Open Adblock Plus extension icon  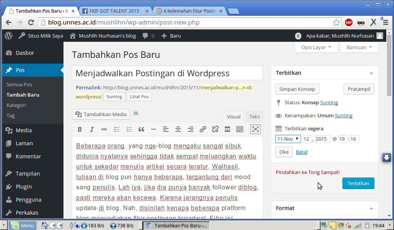(x=349, y=23)
